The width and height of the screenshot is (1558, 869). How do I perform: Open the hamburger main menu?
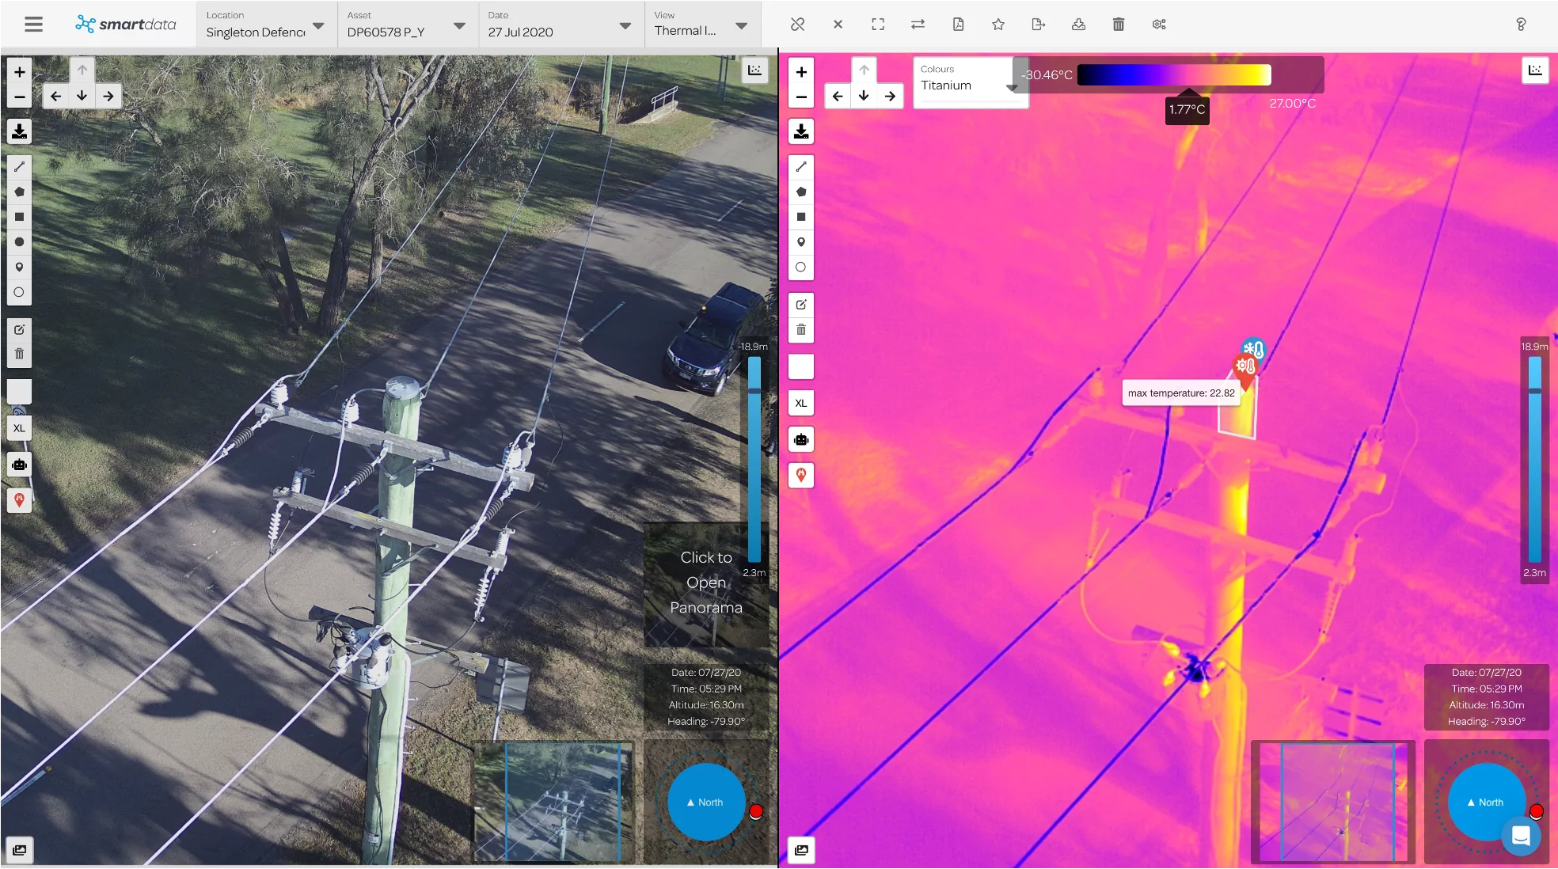point(33,24)
